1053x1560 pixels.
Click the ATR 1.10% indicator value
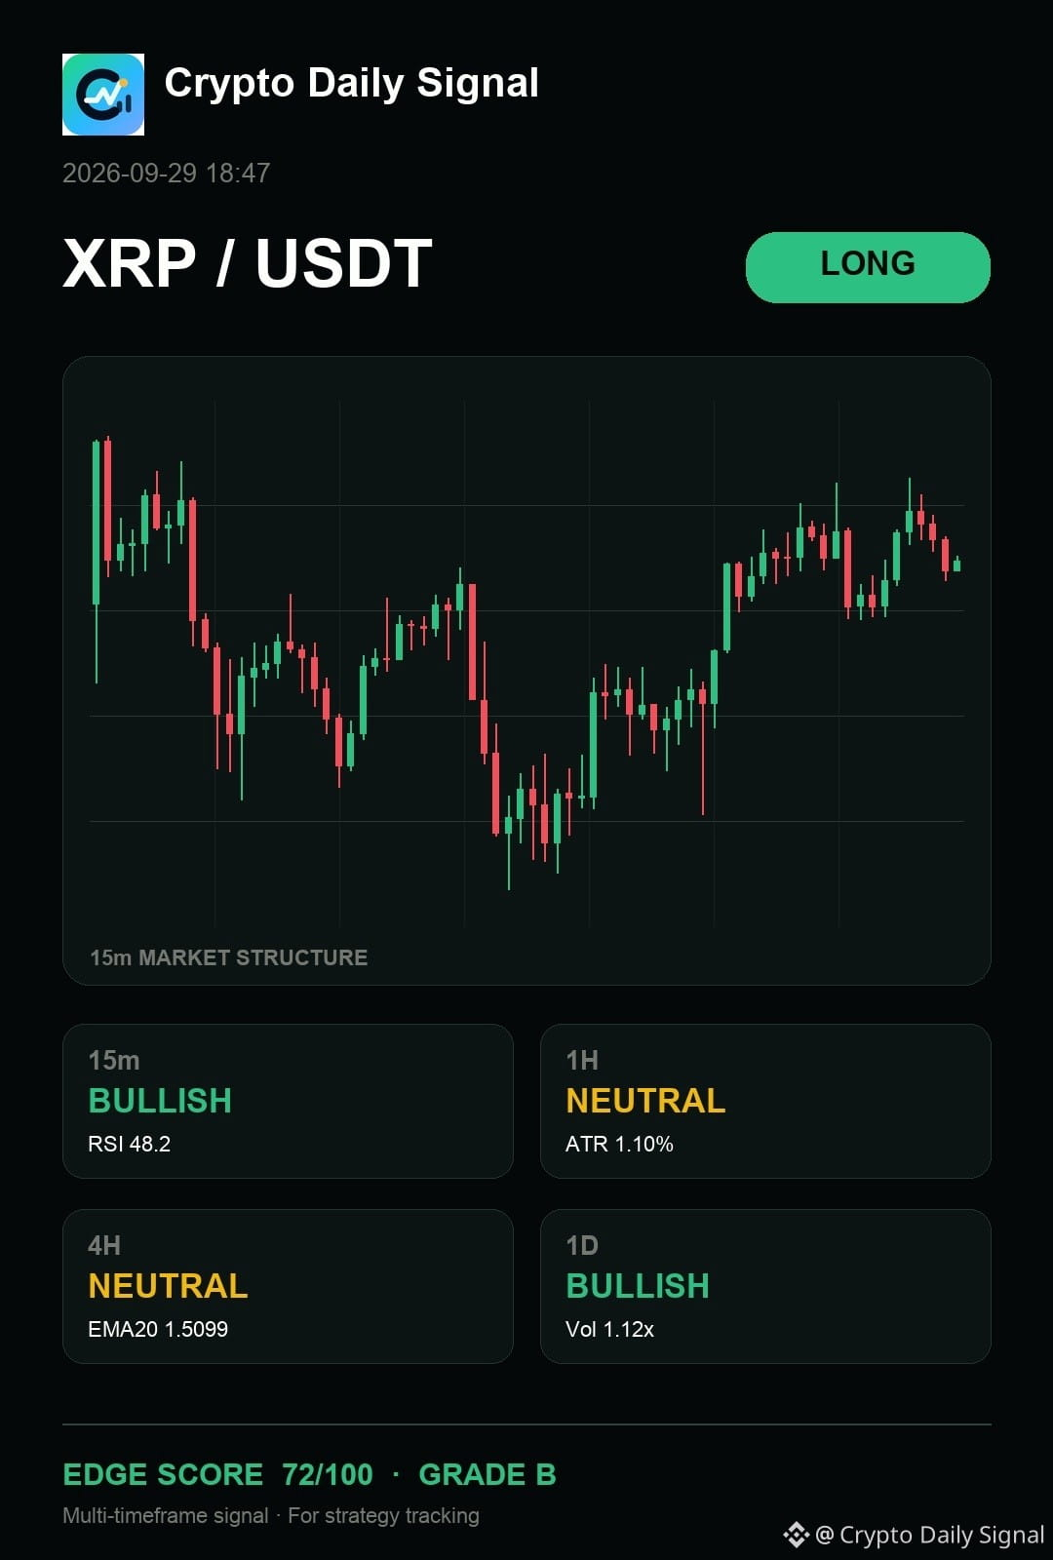(x=619, y=1144)
